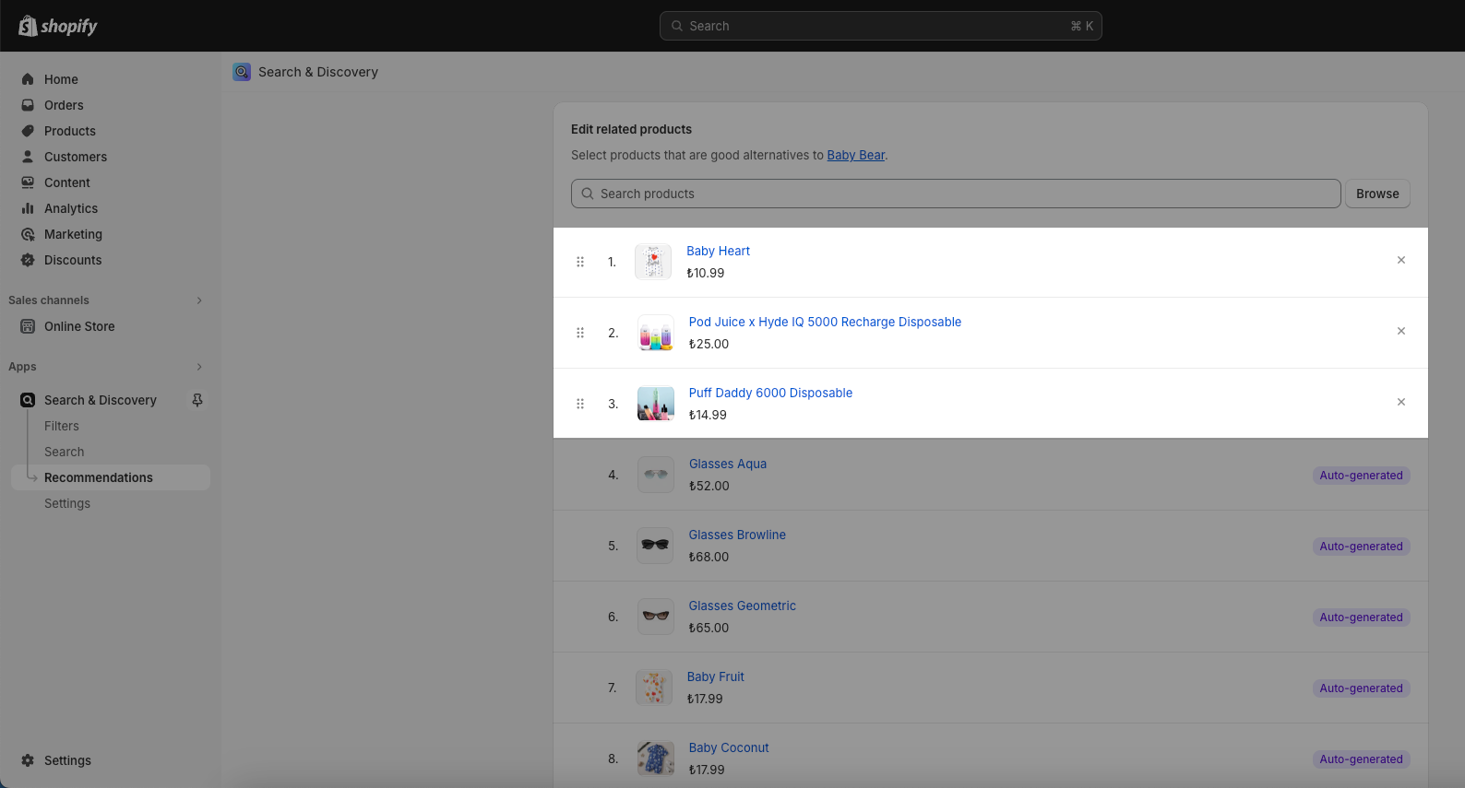This screenshot has width=1465, height=788.
Task: Click the Baby Coconut thumbnail
Action: pos(656,759)
